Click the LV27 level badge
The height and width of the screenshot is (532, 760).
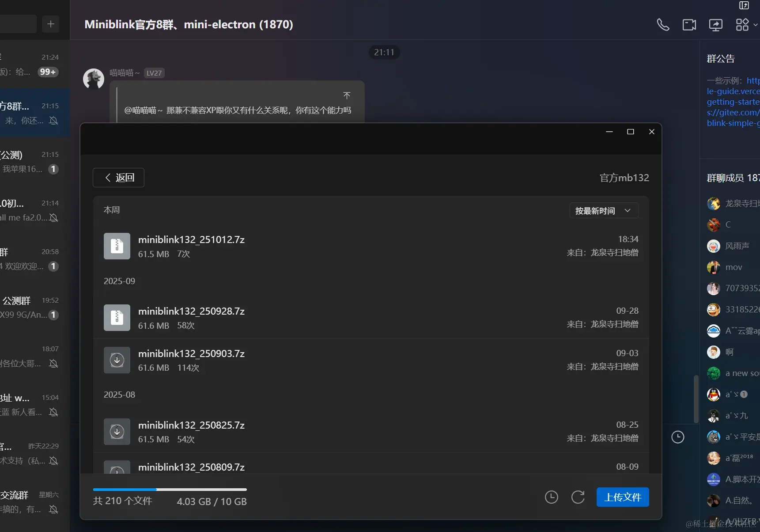tap(154, 73)
